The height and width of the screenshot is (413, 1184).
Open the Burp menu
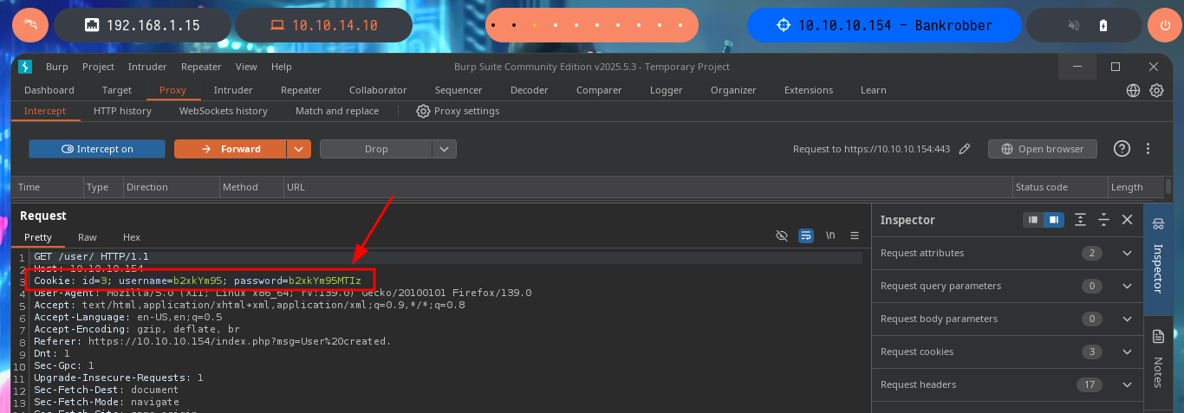pos(55,67)
